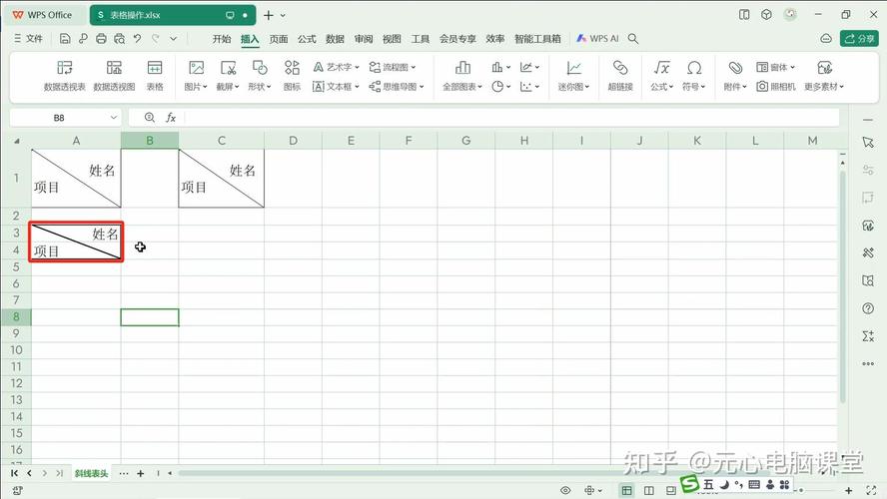Viewport: 887px width, 499px height.
Task: Go to the first sheet with navigation arrow
Action: 14,474
